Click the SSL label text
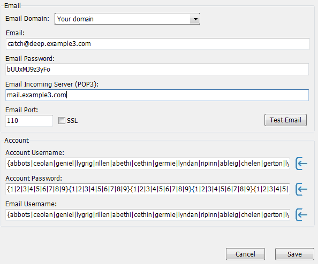318x264 pixels. pos(72,121)
